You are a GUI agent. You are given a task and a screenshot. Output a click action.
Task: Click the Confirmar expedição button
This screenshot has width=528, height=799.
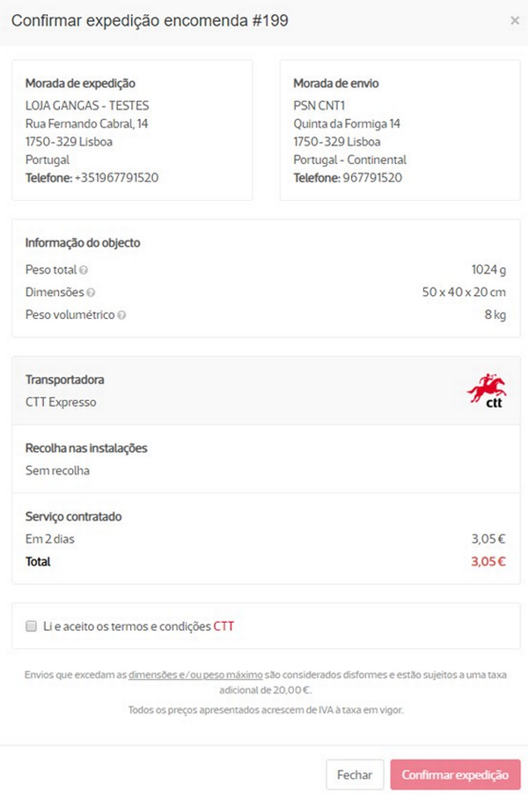(x=455, y=775)
